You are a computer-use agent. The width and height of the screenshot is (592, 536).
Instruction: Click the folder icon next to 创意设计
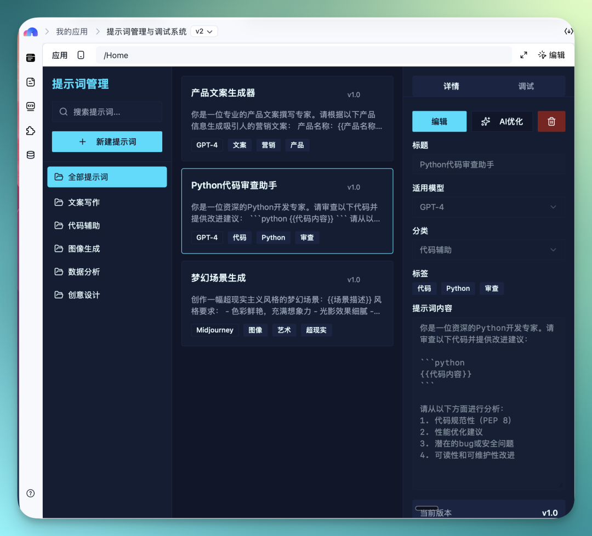(x=59, y=295)
